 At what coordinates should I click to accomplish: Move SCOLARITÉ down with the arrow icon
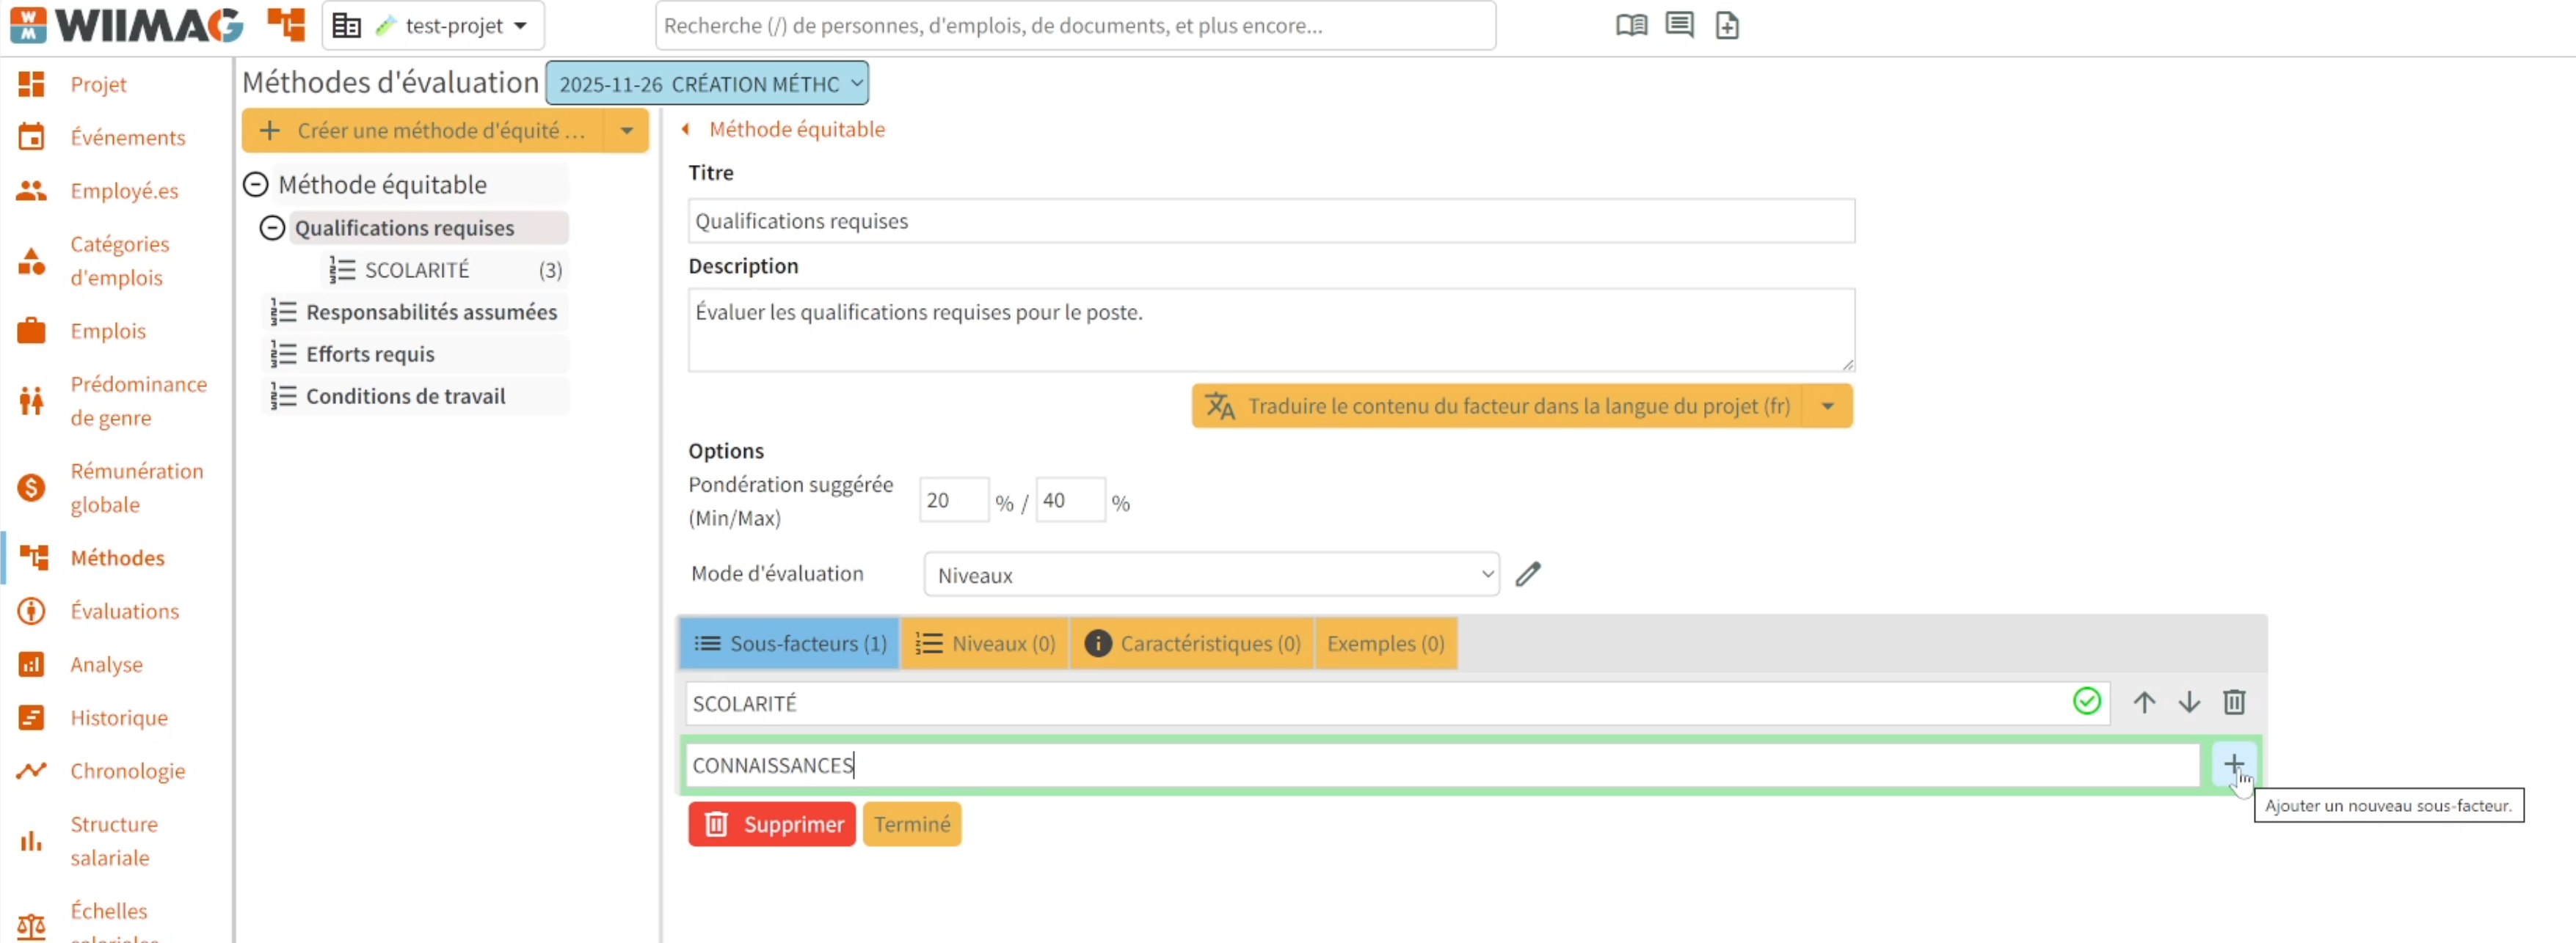click(x=2189, y=702)
